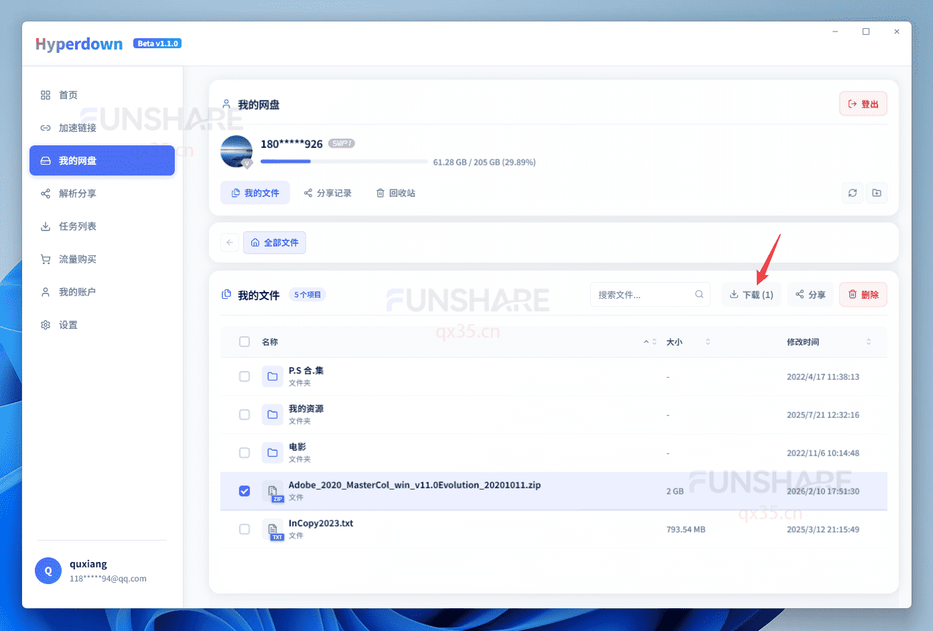Uncheck the Adobe_2020 zip file checkbox
This screenshot has height=631, width=933.
[244, 491]
